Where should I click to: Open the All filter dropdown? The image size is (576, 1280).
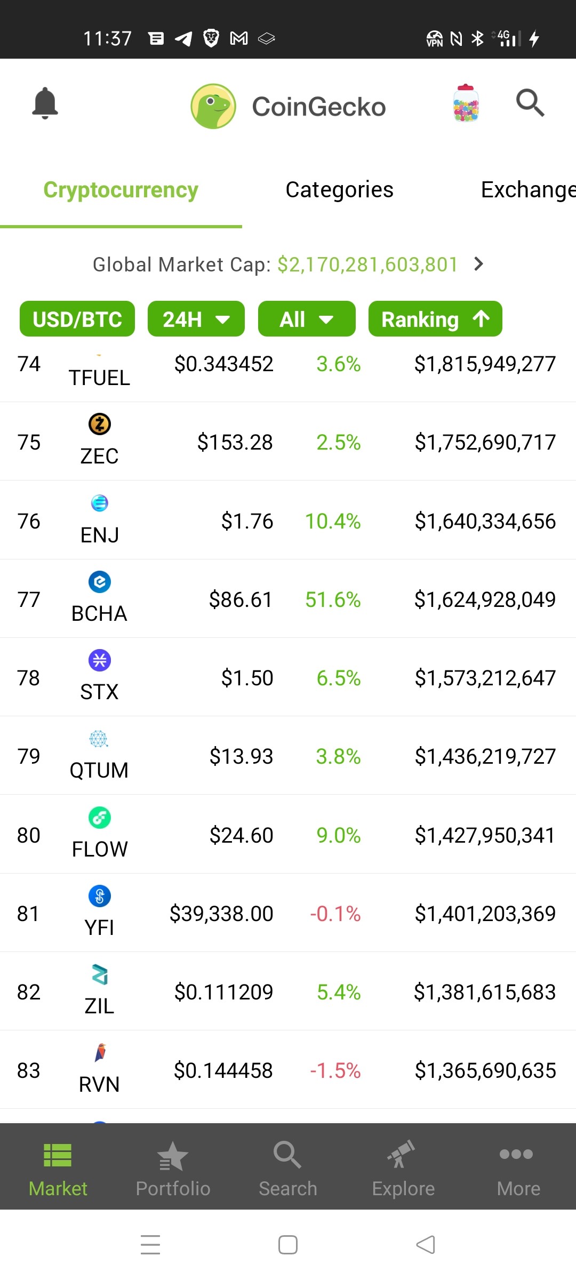(307, 319)
